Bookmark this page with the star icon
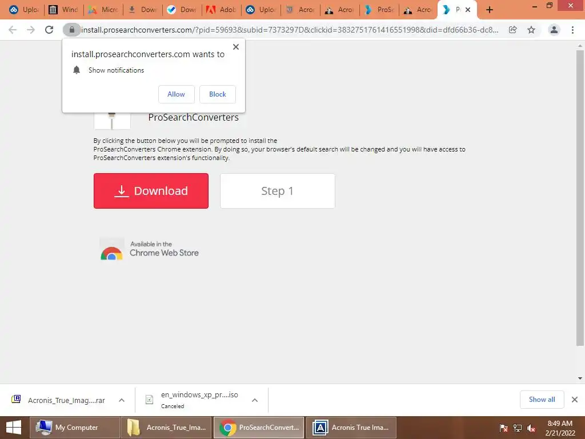585x439 pixels. pyautogui.click(x=531, y=30)
